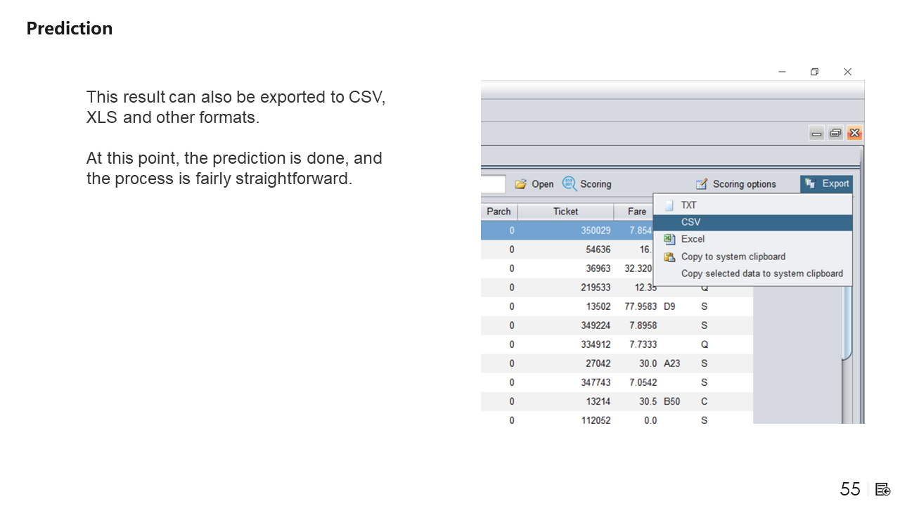
Task: Click the Excel spreadsheet icon in menu
Action: click(669, 239)
